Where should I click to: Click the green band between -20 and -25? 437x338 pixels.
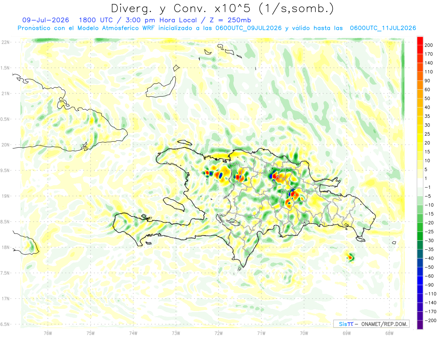[420, 227]
